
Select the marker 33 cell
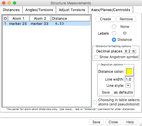click(x=40, y=24)
